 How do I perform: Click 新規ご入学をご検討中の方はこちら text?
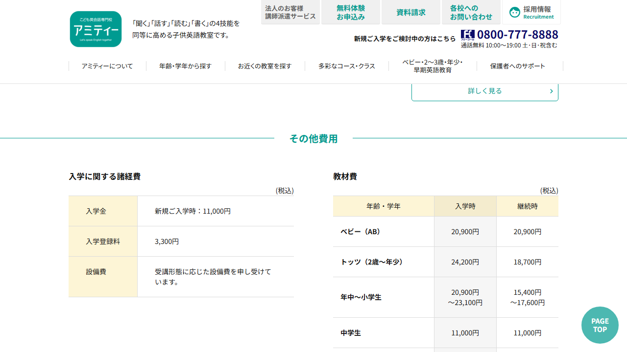[x=405, y=39]
